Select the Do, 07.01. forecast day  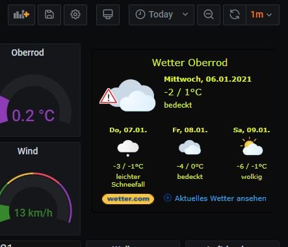click(128, 130)
